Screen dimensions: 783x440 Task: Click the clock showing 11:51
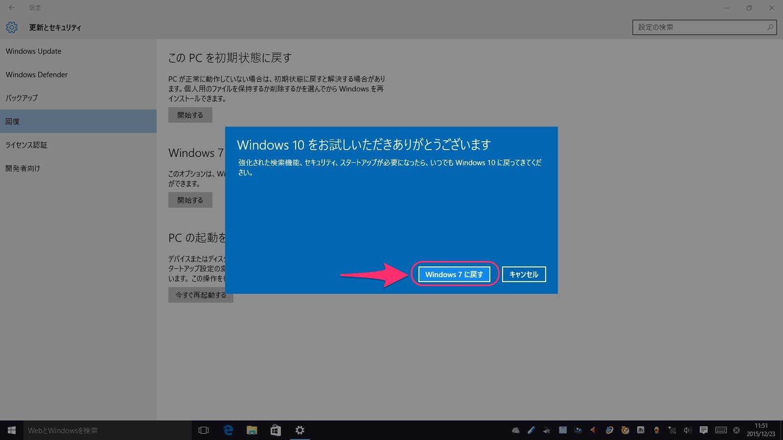pos(761,430)
